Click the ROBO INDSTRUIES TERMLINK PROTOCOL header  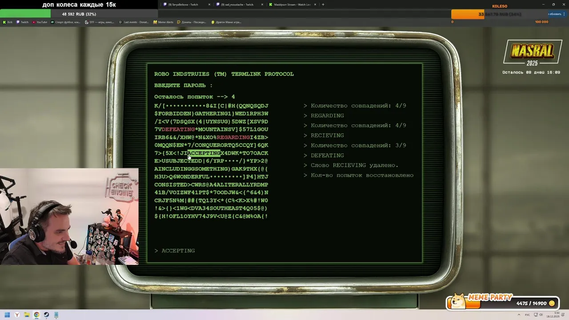[x=224, y=74]
